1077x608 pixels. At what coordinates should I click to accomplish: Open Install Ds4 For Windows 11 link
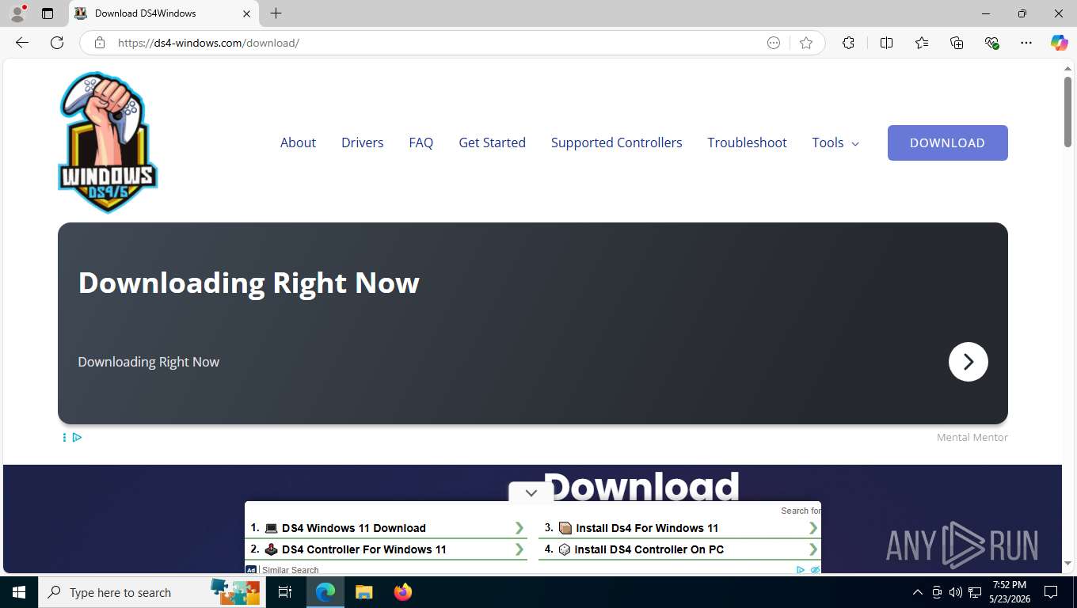[646, 528]
